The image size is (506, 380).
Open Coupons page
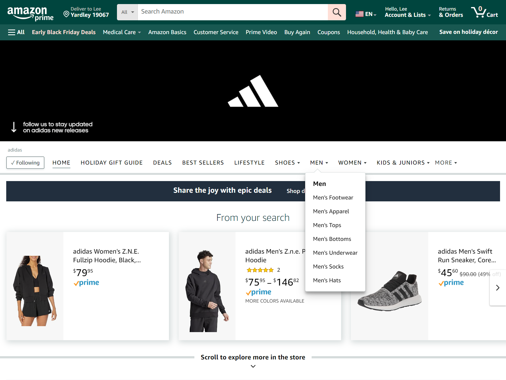tap(328, 32)
